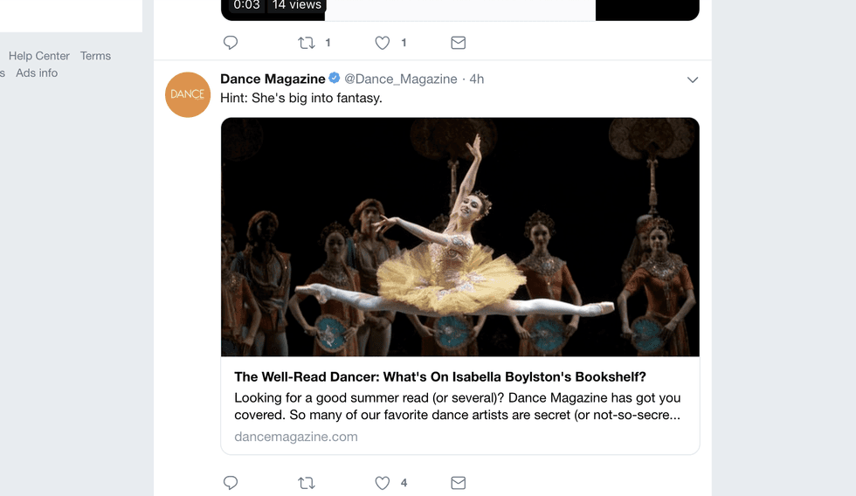The width and height of the screenshot is (856, 496).
Task: Share the video tweet via direct message
Action: tap(458, 43)
